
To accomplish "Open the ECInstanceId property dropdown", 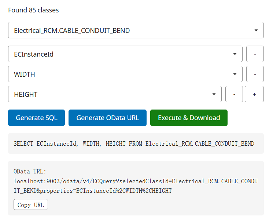I will coord(125,54).
